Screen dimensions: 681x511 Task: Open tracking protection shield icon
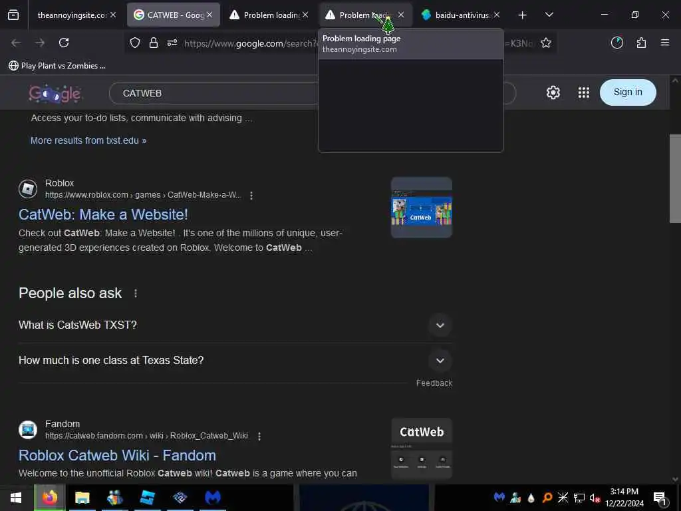click(135, 43)
